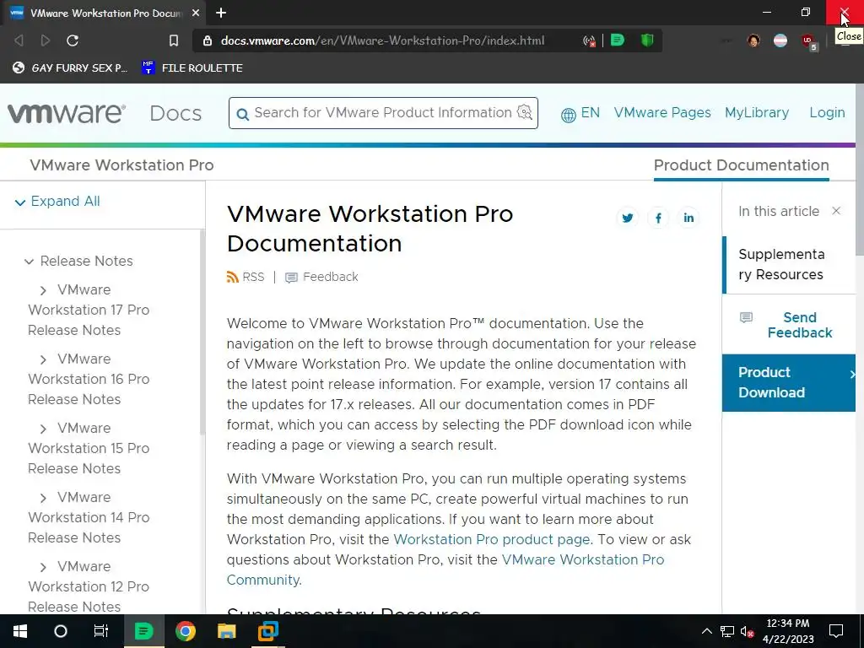Expand Workstation 15 Pro Release Notes
The image size is (864, 648).
point(43,429)
